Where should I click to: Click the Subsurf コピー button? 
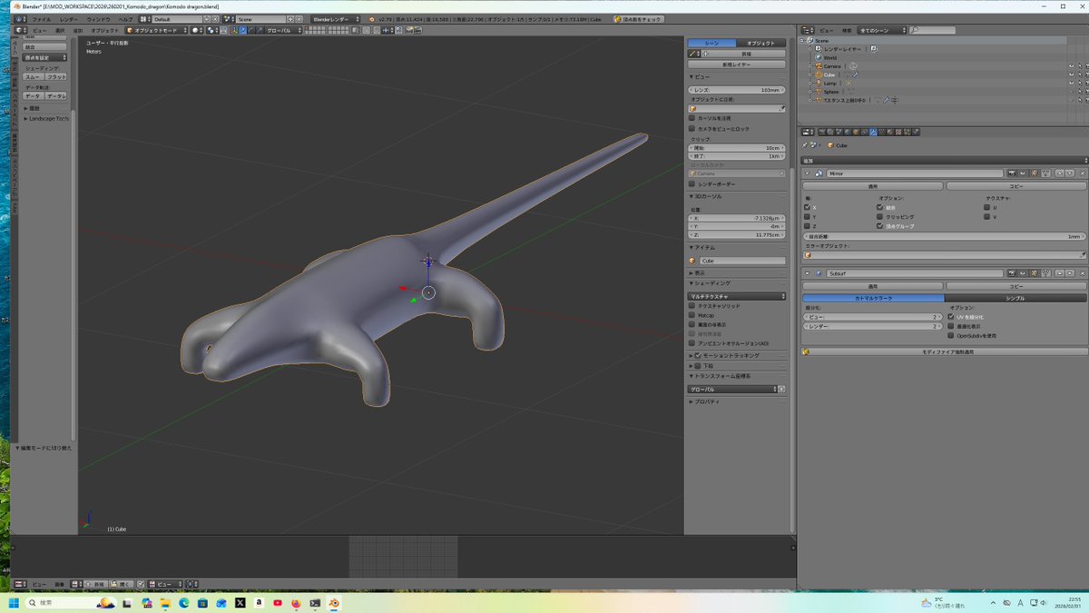[1016, 286]
